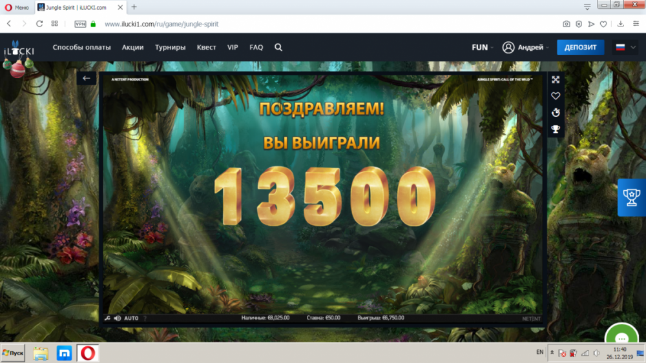
Task: Go to the Акции page
Action: click(132, 47)
